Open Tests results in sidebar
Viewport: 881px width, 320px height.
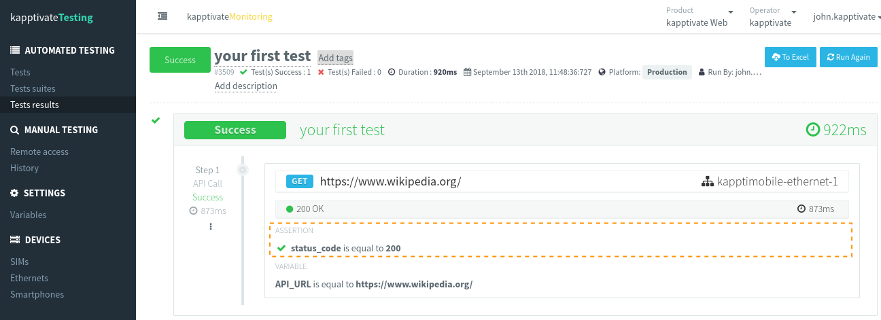[x=35, y=105]
